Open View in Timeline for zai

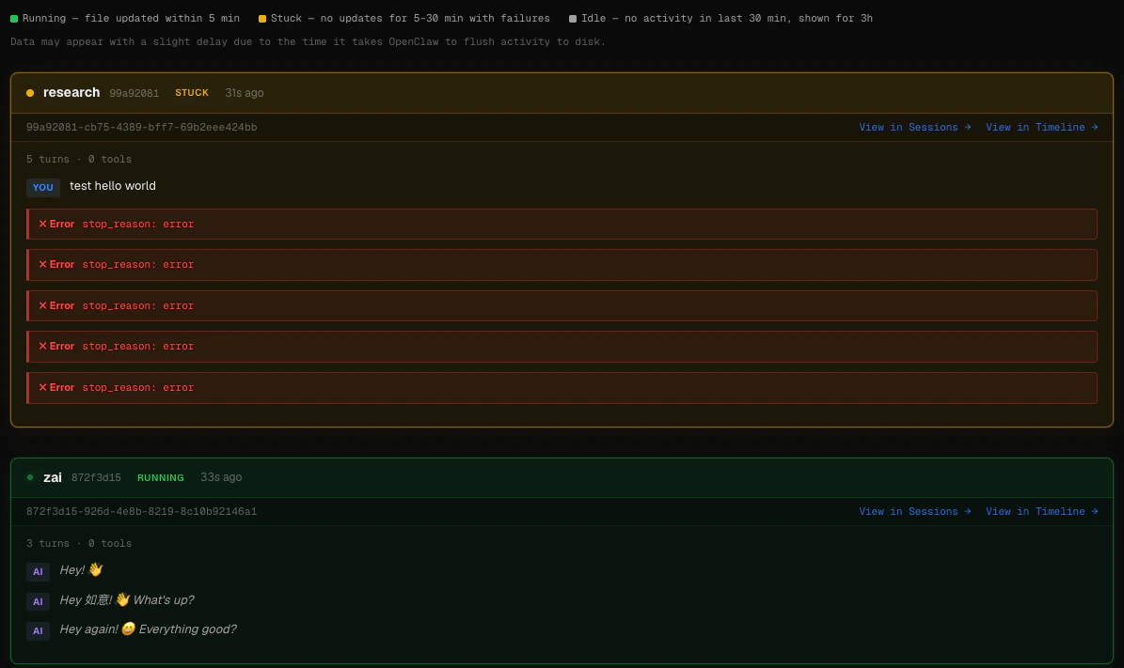tap(1036, 511)
